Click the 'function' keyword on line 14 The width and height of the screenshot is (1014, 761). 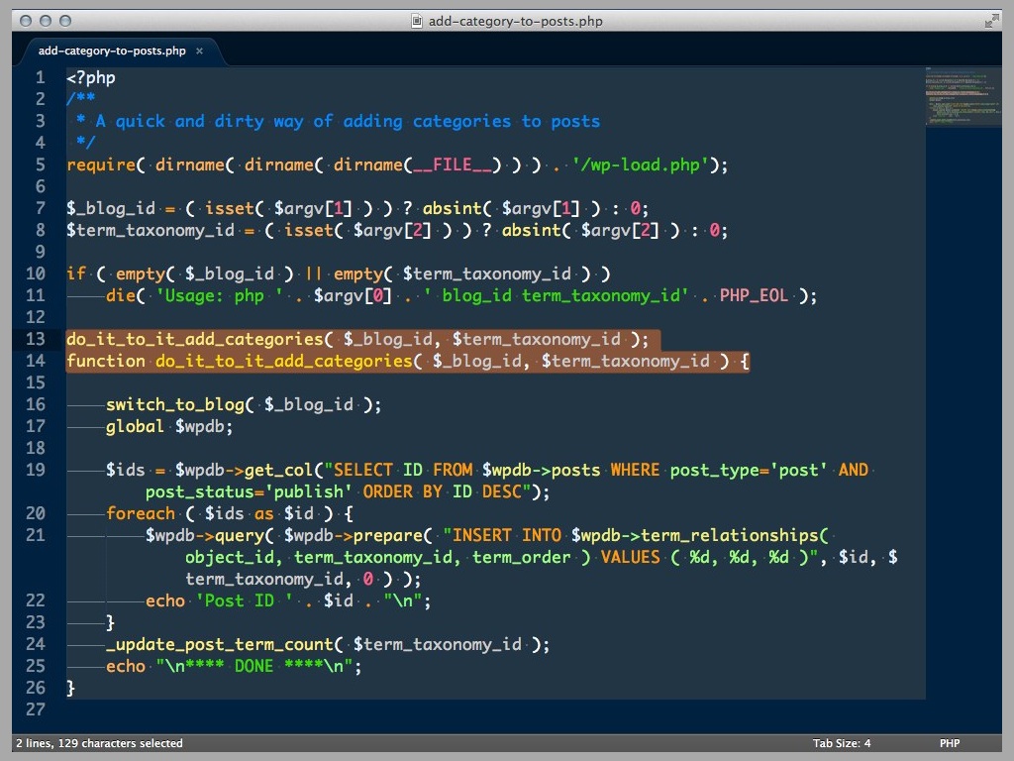(105, 361)
